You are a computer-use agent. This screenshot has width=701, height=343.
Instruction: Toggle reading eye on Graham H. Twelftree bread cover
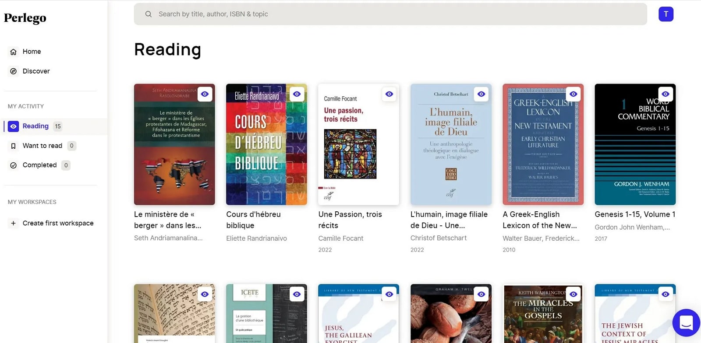pyautogui.click(x=481, y=294)
